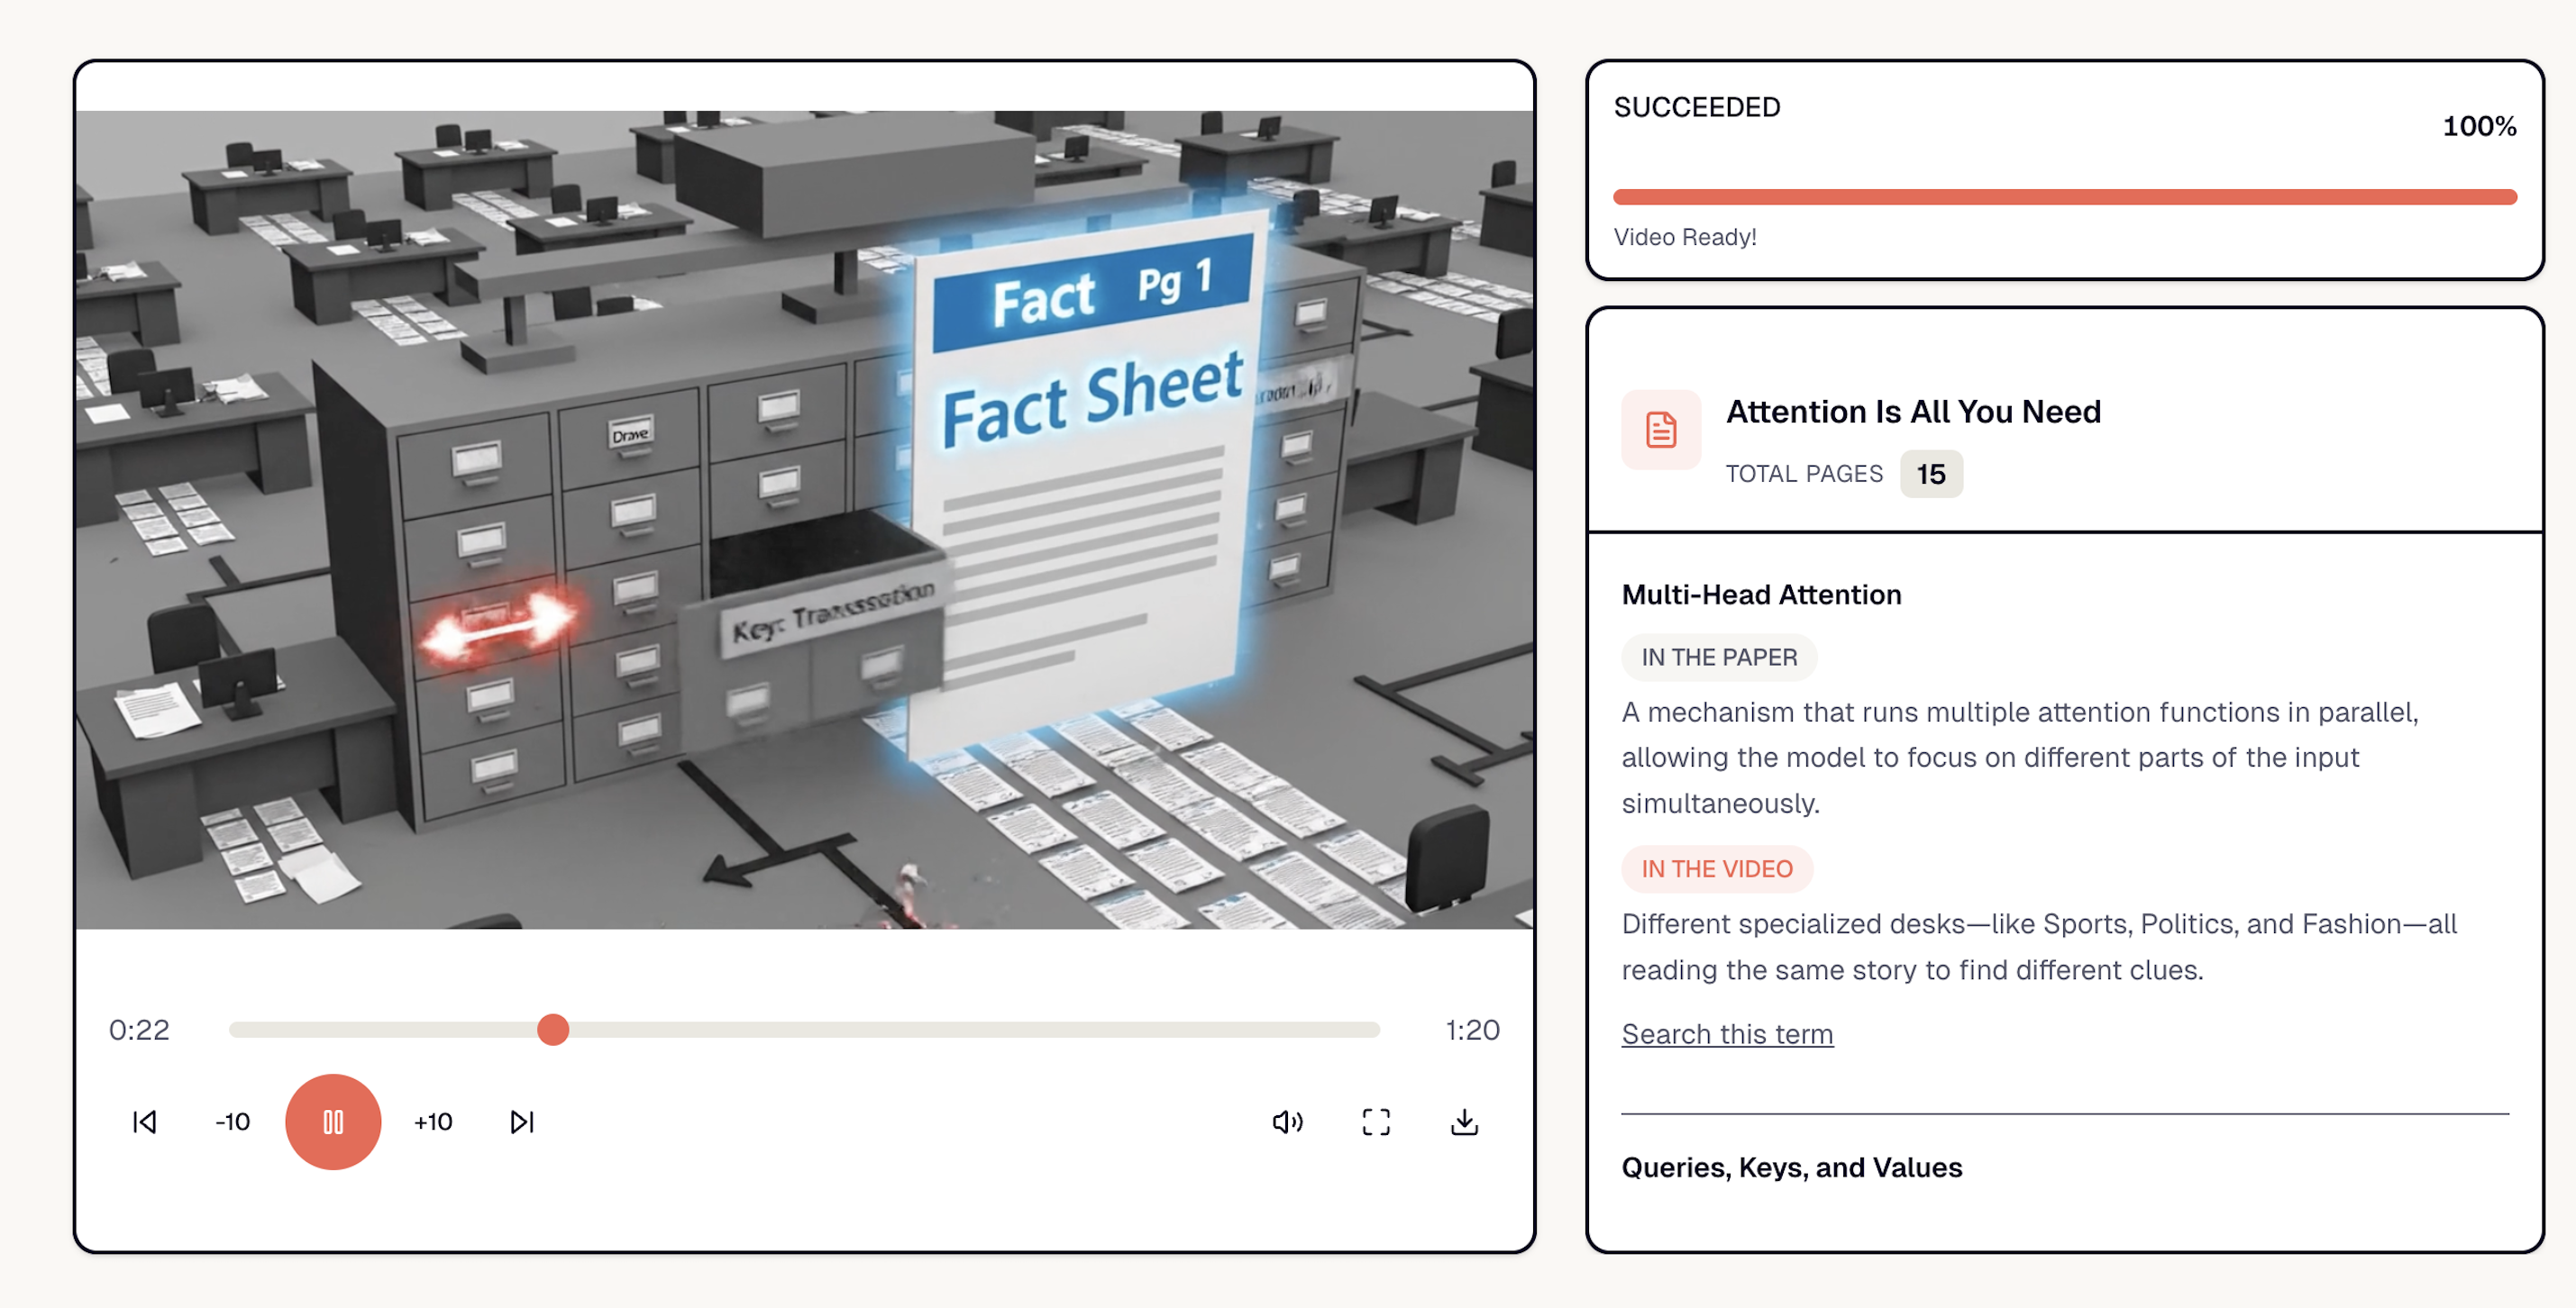Select the Queries, Keys, and Values term
The height and width of the screenshot is (1308, 2576).
pyautogui.click(x=1791, y=1167)
